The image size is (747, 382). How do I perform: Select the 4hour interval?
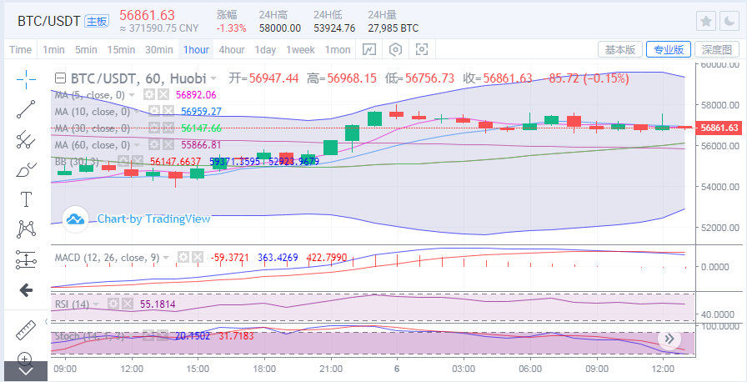[x=232, y=49]
